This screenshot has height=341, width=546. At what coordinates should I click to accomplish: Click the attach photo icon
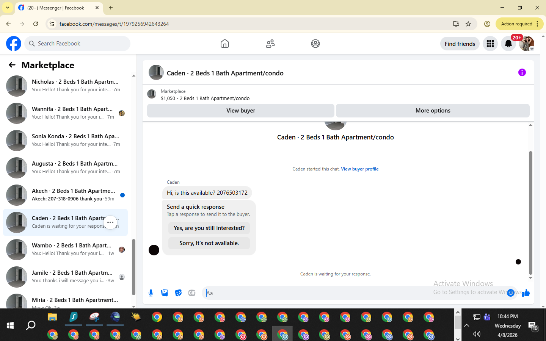165,293
